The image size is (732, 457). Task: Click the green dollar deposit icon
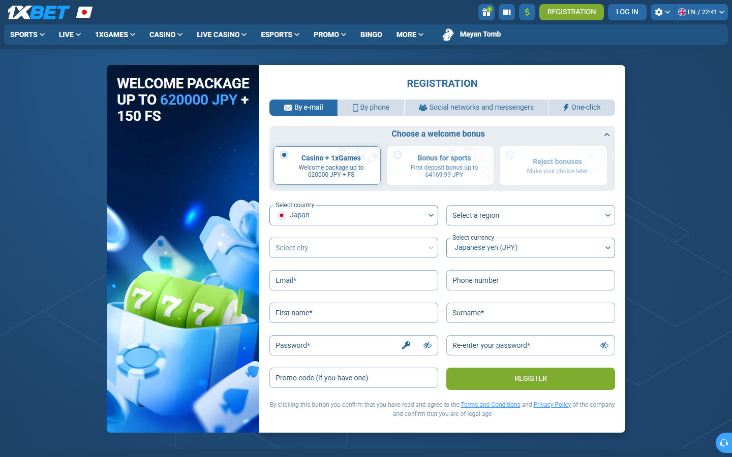(527, 12)
